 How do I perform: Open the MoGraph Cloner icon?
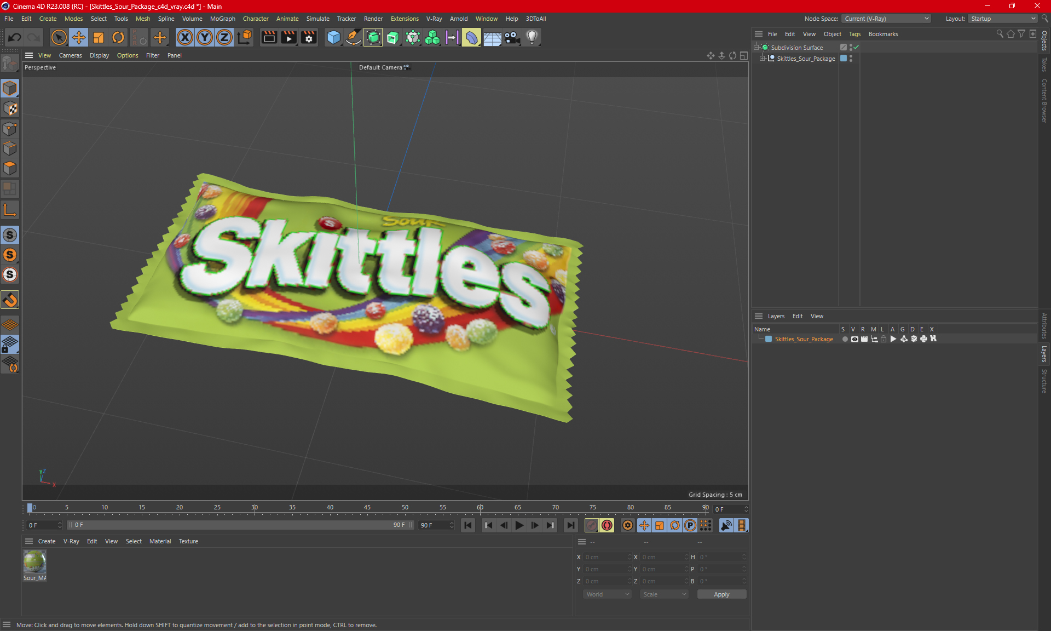pos(432,37)
